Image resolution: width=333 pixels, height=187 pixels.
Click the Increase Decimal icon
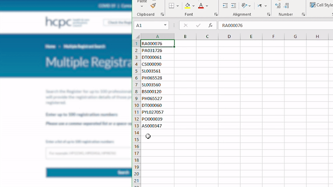pyautogui.click(x=278, y=5)
